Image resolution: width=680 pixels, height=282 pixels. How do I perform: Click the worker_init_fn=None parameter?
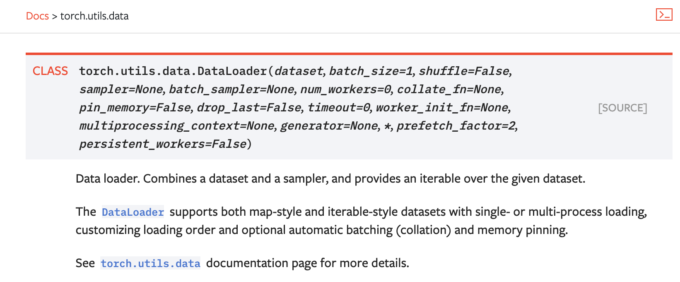coord(442,108)
